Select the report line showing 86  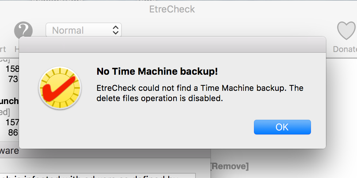[13, 132]
